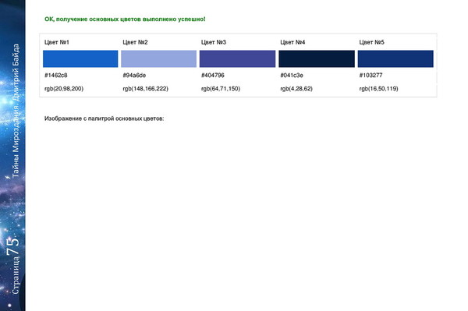The height and width of the screenshot is (311, 468).
Task: Click the Цвет №4 column label
Action: click(292, 42)
